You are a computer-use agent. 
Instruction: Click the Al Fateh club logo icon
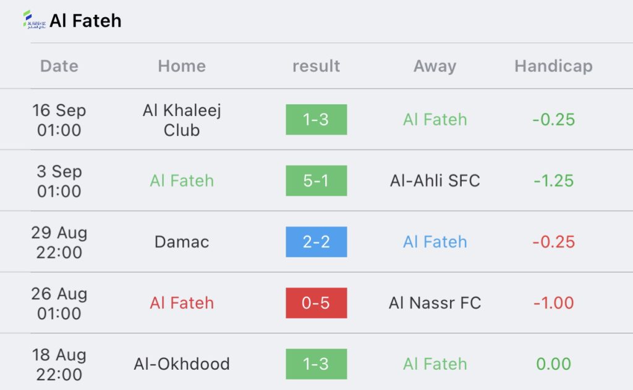35,20
